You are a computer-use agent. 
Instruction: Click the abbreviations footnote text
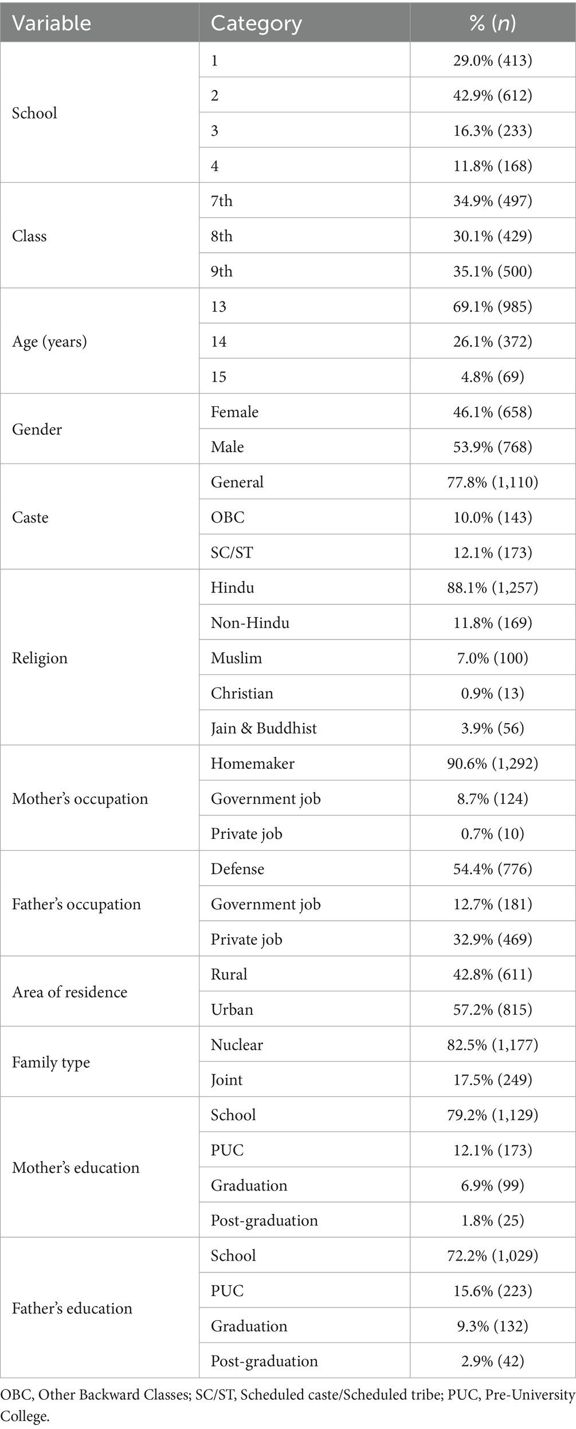tap(288, 1405)
